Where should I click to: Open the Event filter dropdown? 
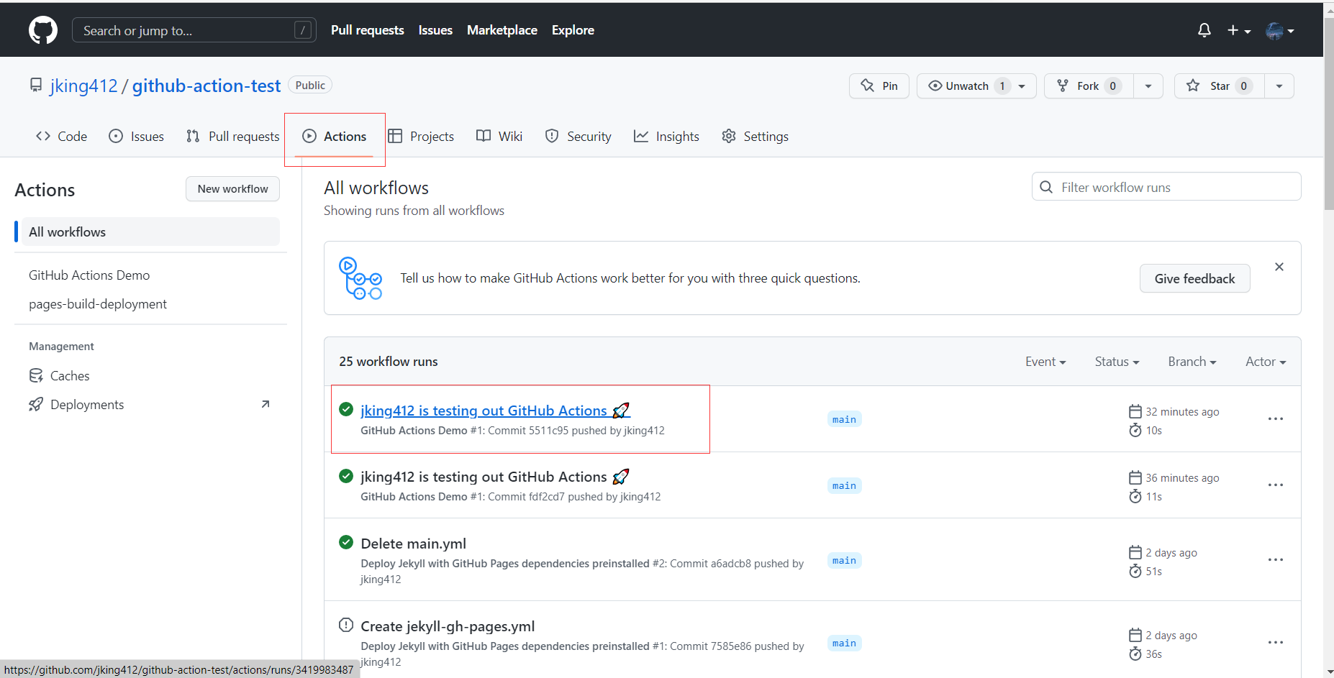[1045, 362]
